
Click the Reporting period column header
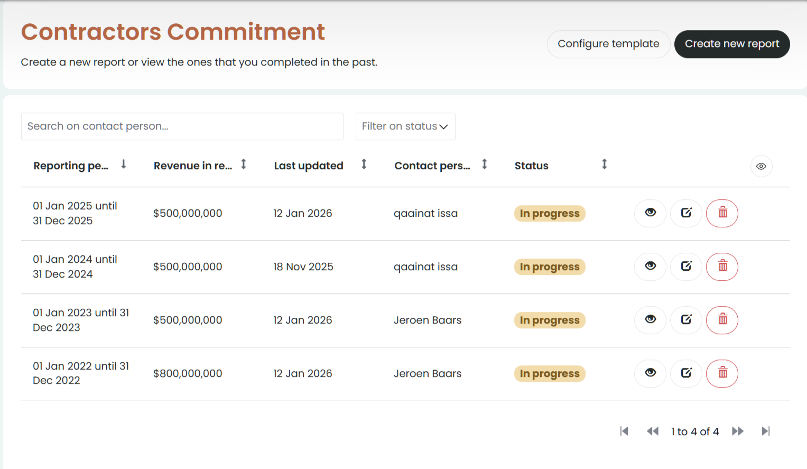(x=71, y=166)
